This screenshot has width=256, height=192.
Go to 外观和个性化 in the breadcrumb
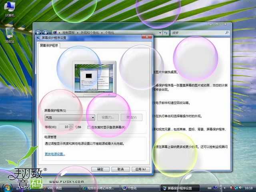[90, 33]
